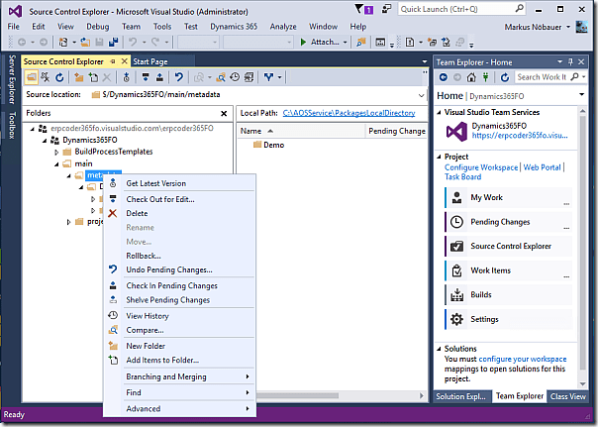
Task: Click the Manage Connections plug icon
Action: point(485,77)
